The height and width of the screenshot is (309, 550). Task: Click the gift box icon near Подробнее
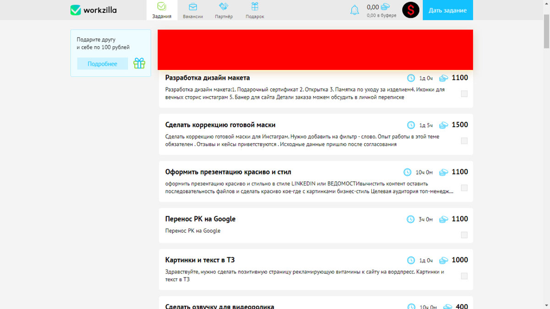point(139,63)
